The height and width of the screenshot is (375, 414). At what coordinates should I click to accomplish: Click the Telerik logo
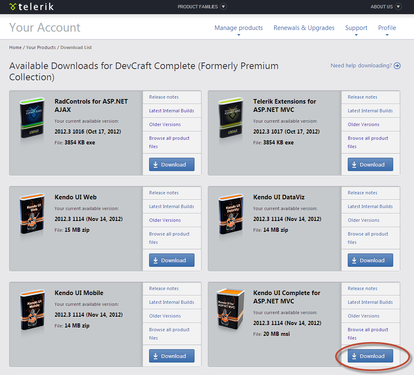(31, 7)
